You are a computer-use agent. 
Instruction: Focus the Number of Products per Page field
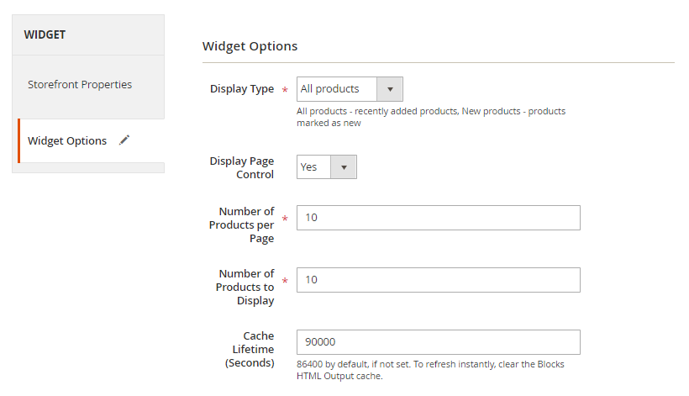click(x=438, y=218)
